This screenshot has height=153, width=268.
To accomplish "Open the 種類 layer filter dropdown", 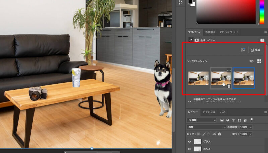I will point(202,120).
